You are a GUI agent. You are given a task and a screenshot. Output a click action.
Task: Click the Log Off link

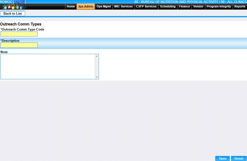click(20, 2)
